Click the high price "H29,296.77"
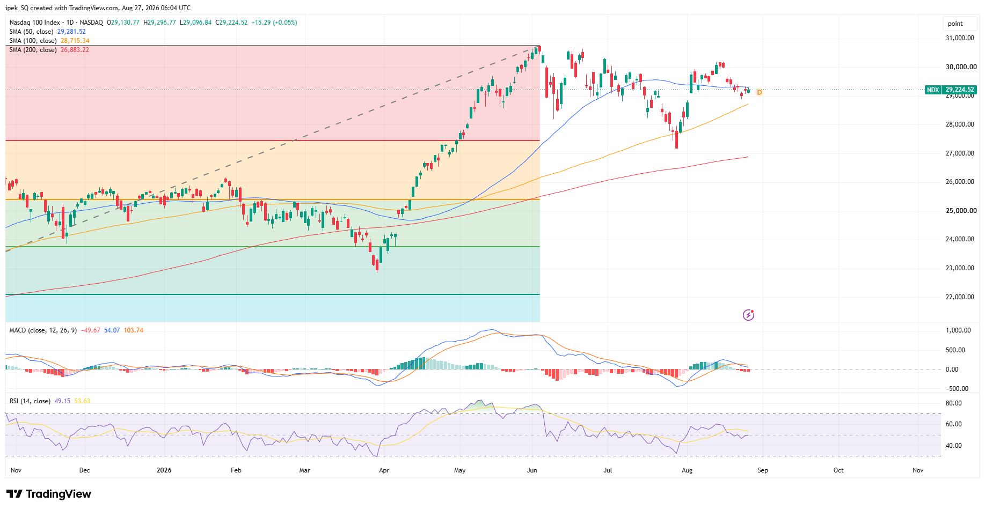Screen dimensions: 985x510 pyautogui.click(x=159, y=23)
